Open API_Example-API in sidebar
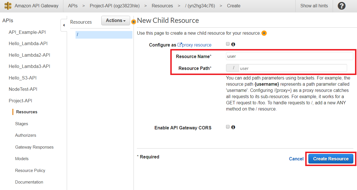357x190 pixels. tap(27, 32)
